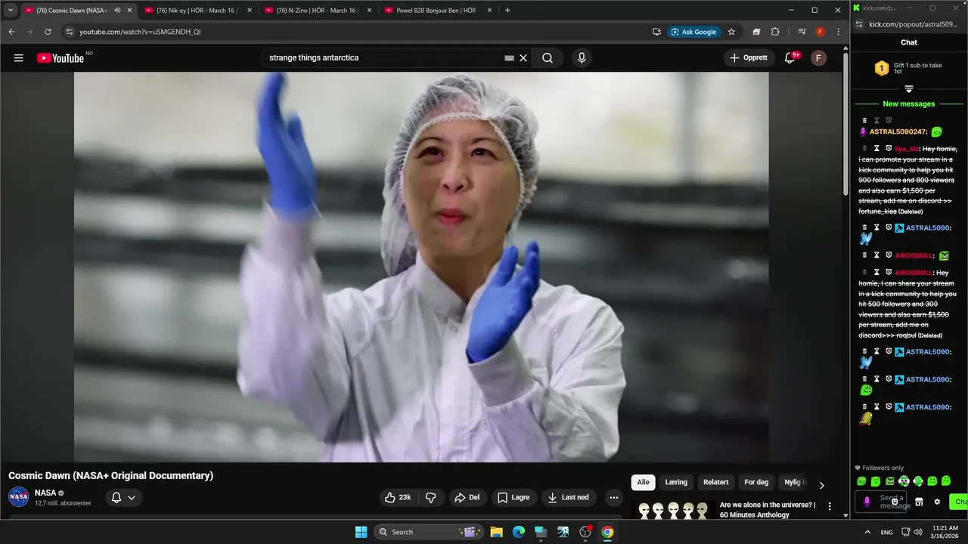968x544 pixels.
Task: Dislike the Cosmic Dawn video
Action: pos(431,497)
